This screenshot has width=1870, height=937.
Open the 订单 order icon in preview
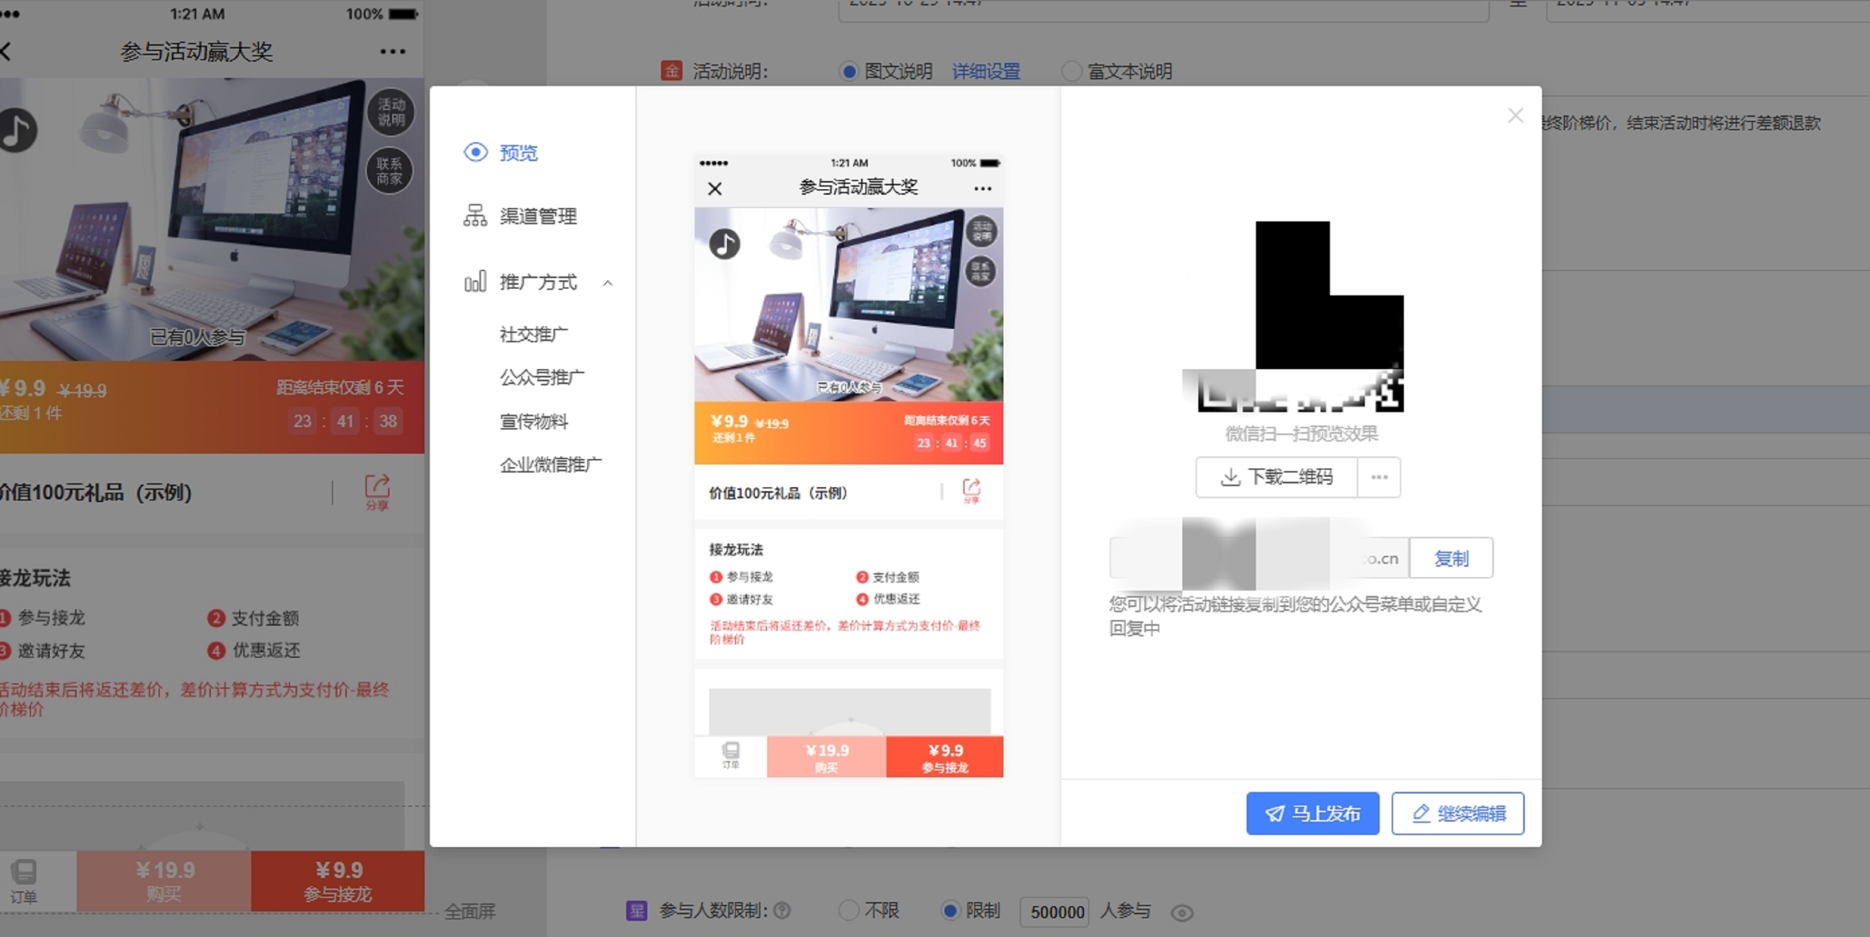(x=730, y=755)
